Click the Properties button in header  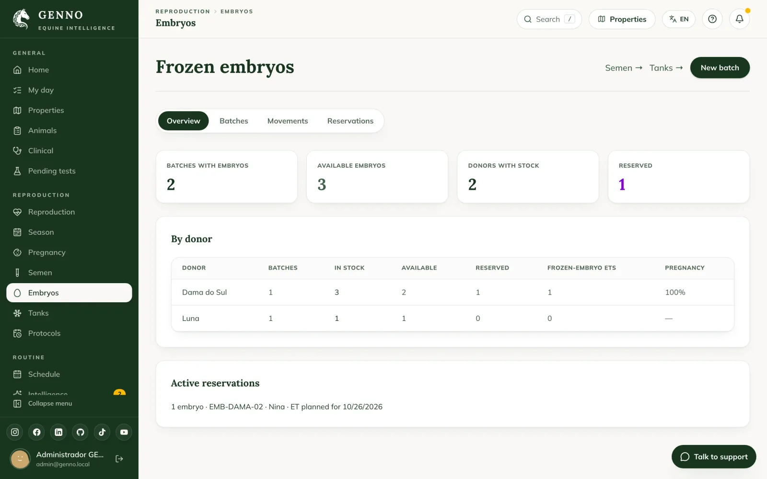pyautogui.click(x=622, y=19)
